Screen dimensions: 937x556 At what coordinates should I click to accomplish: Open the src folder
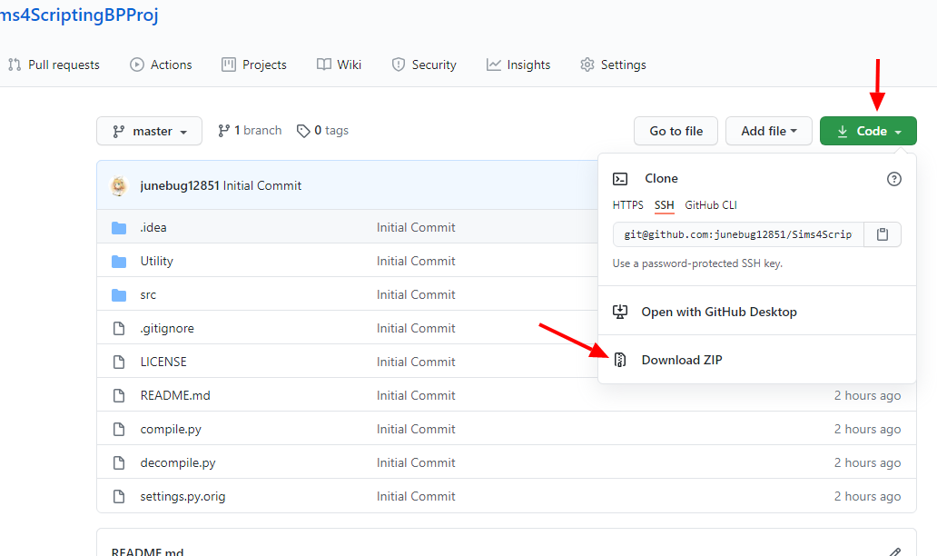click(148, 294)
